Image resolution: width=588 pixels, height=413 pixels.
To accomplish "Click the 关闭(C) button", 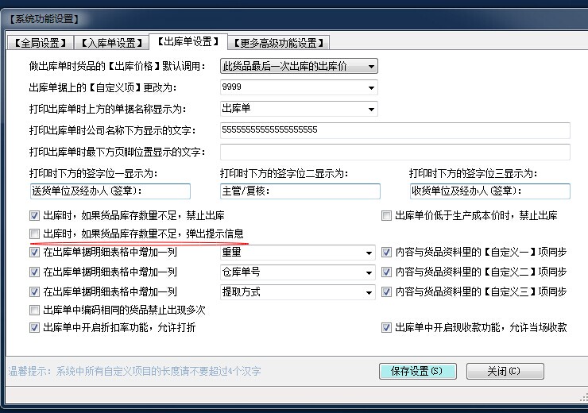I will click(x=505, y=371).
